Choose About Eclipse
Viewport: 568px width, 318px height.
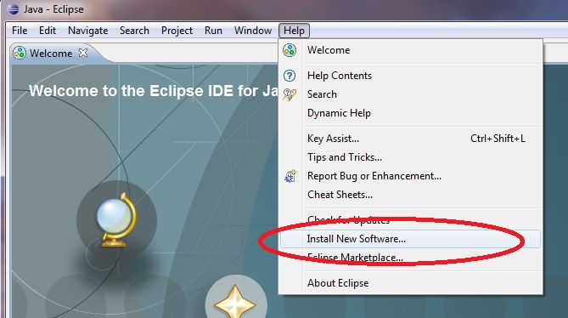tap(410, 283)
